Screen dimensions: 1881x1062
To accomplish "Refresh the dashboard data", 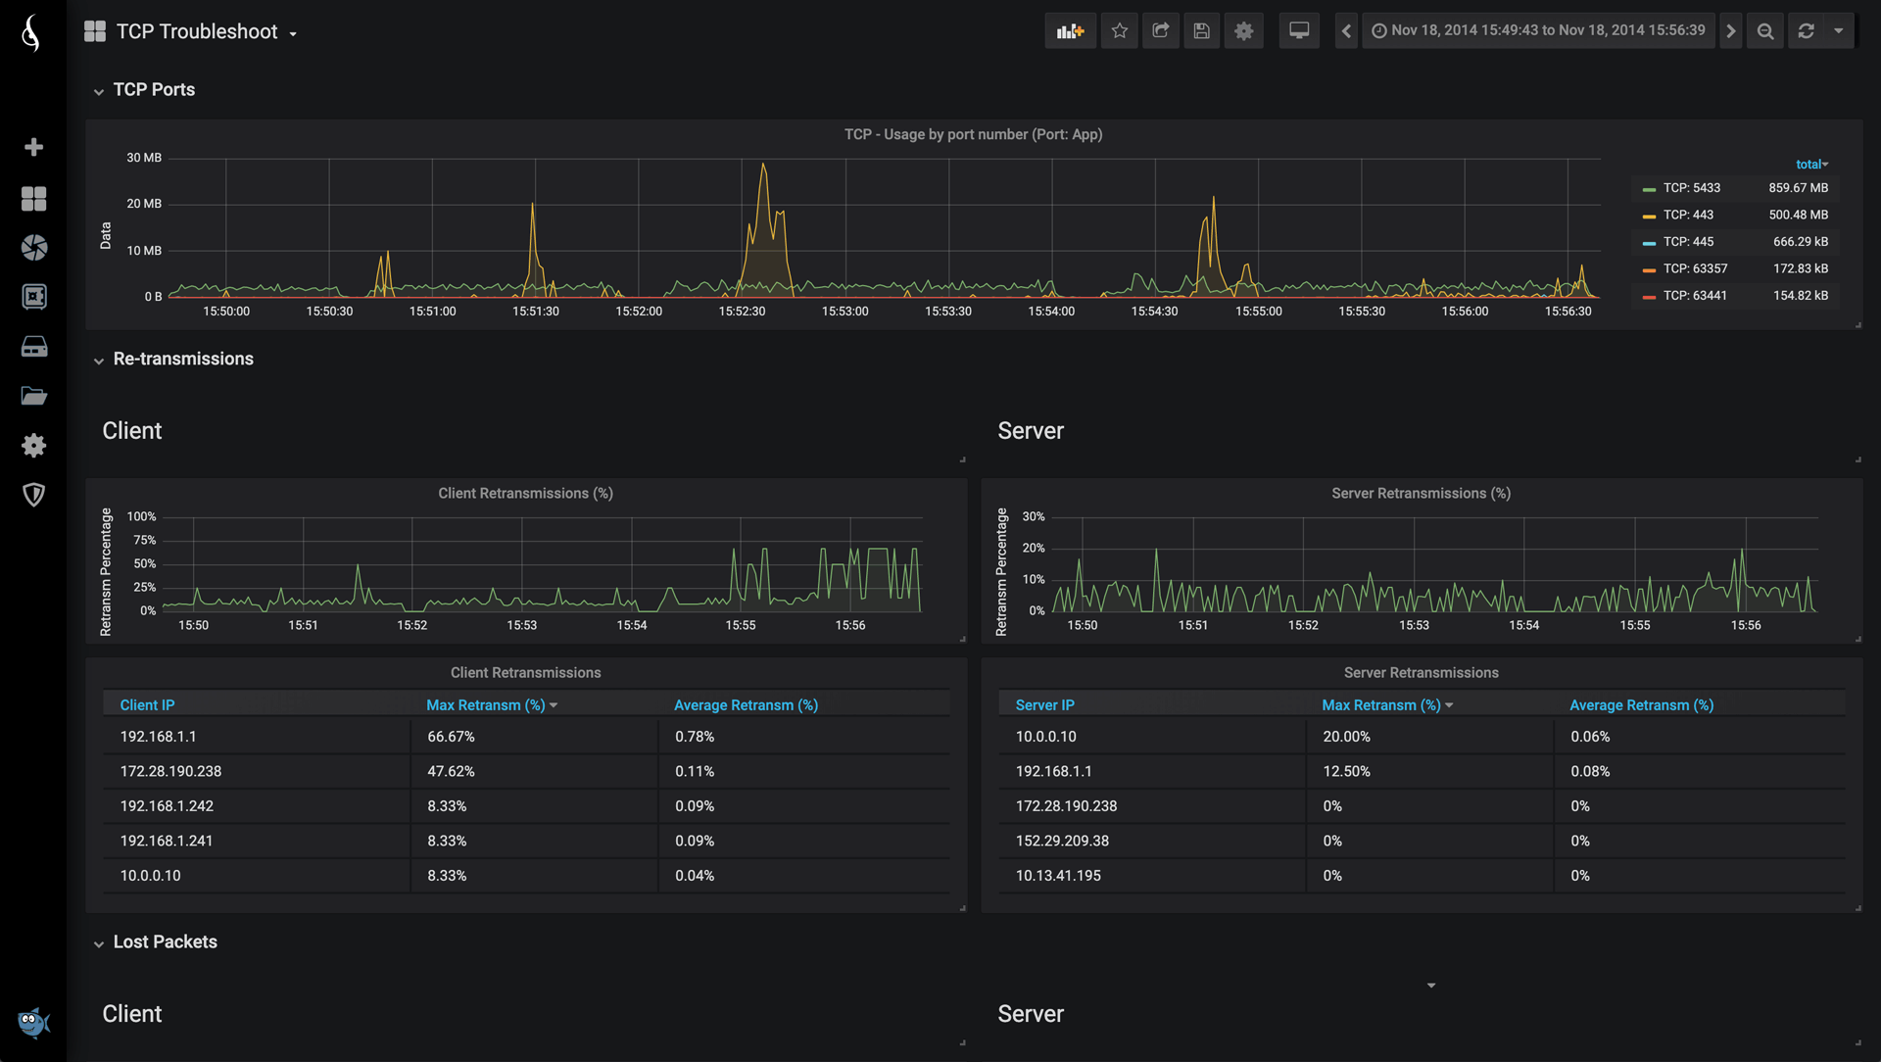I will tap(1807, 31).
